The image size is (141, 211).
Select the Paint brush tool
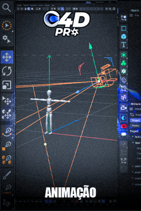pyautogui.click(x=7, y=175)
